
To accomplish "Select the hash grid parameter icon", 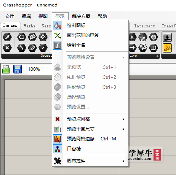I will coord(133,37).
